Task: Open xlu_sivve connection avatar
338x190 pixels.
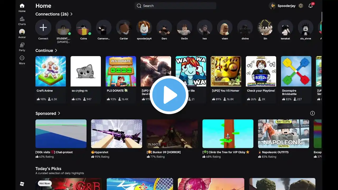Action: 306,27
